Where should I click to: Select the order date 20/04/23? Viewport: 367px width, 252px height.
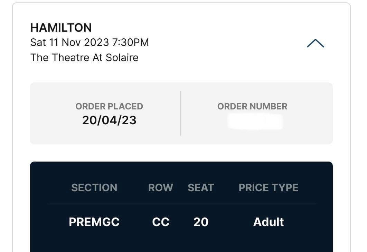pos(109,120)
